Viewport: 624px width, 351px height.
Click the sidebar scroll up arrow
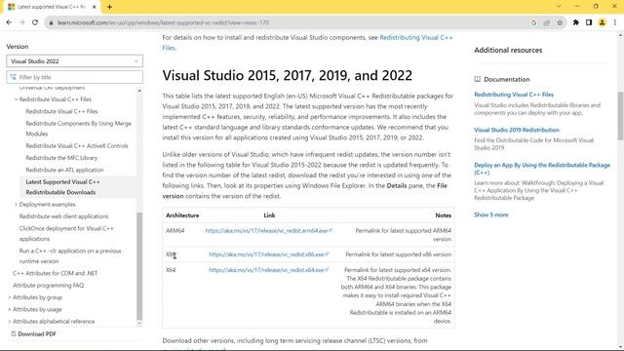(x=139, y=91)
